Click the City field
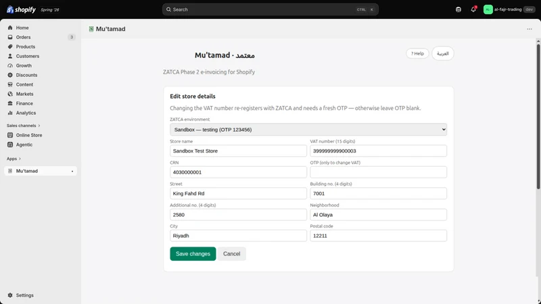Viewport: 541px width, 304px height. (238, 236)
